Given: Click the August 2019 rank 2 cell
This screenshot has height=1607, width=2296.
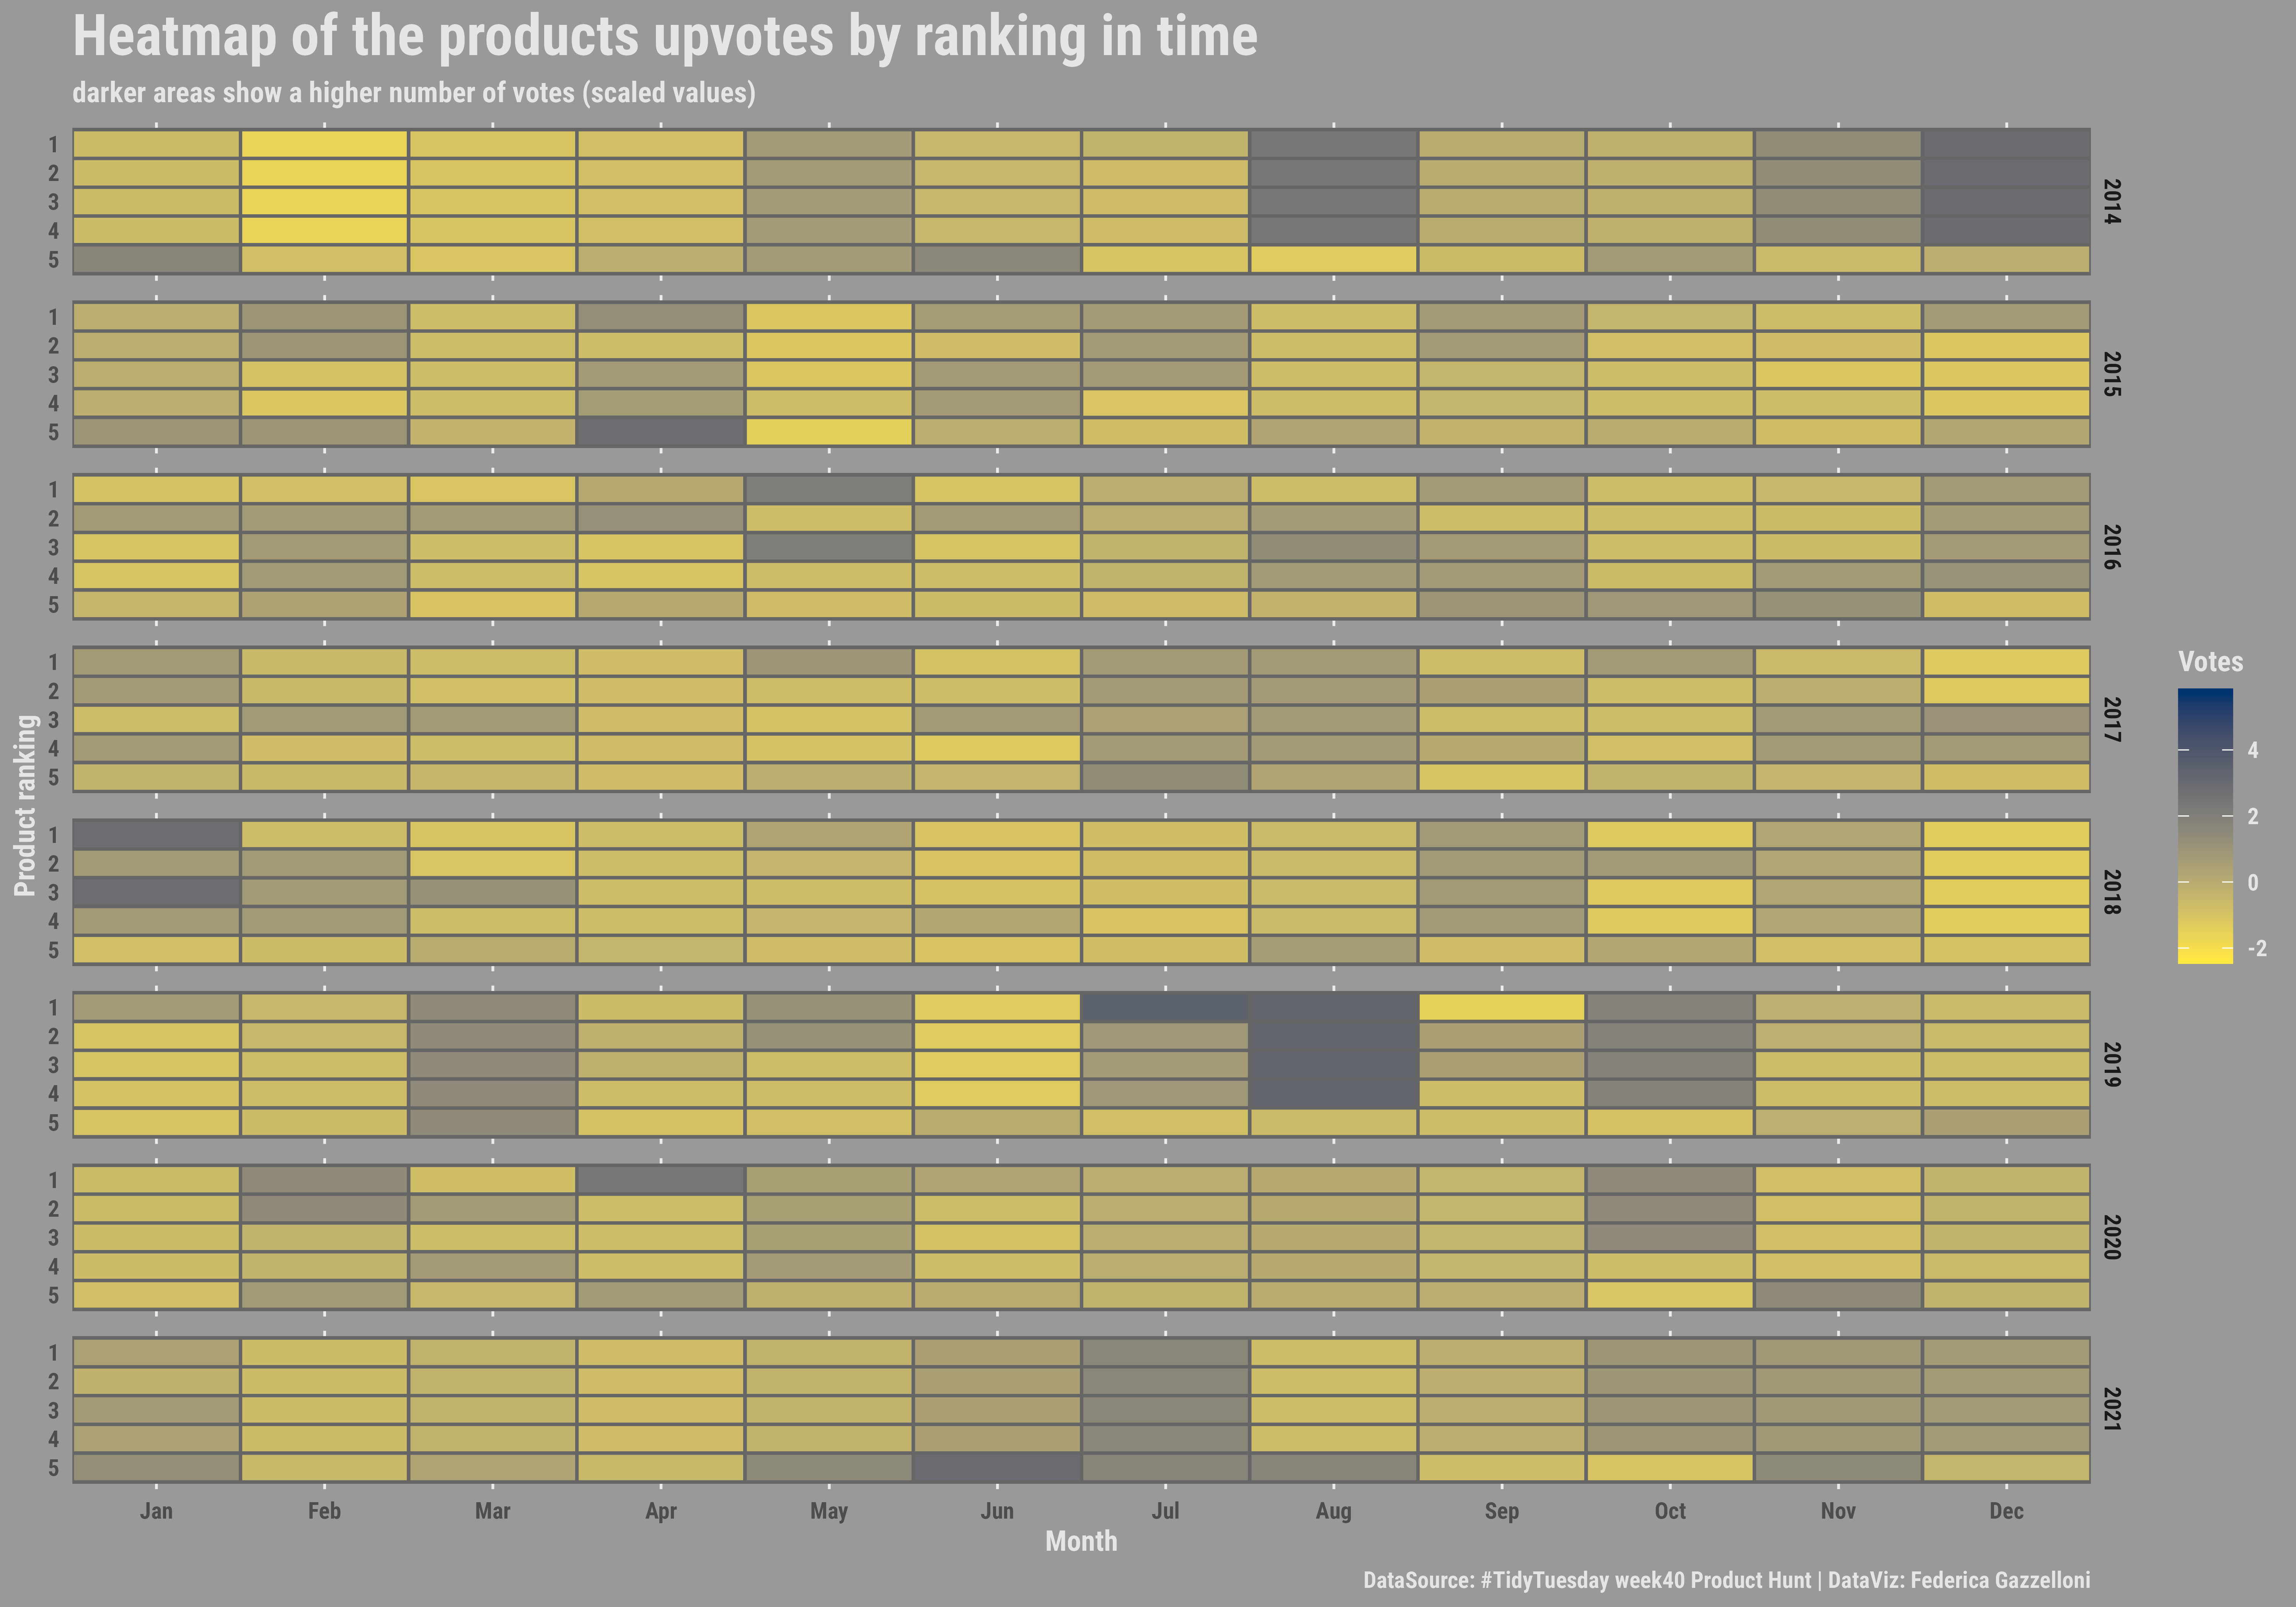Looking at the screenshot, I should point(1333,1036).
